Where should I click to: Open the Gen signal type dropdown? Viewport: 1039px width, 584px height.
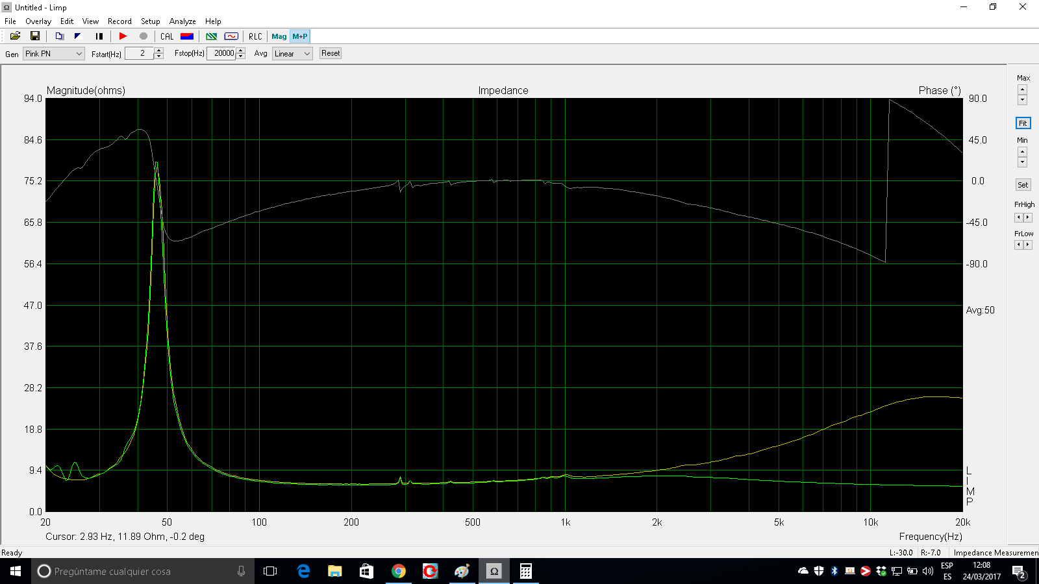point(54,54)
